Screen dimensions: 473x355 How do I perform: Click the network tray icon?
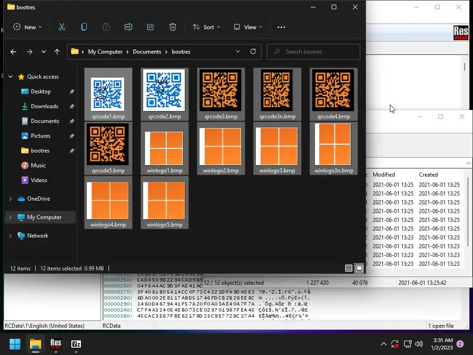pyautogui.click(x=407, y=344)
